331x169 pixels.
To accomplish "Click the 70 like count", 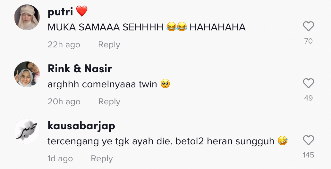I will click(x=308, y=41).
